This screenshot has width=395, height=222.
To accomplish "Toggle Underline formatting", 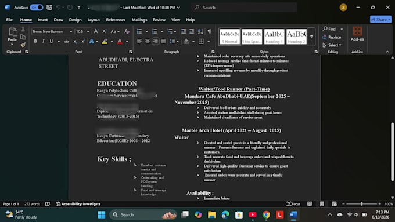I will pyautogui.click(x=51, y=41).
